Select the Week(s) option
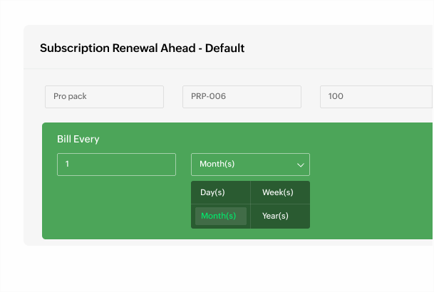The width and height of the screenshot is (434, 292). [278, 192]
